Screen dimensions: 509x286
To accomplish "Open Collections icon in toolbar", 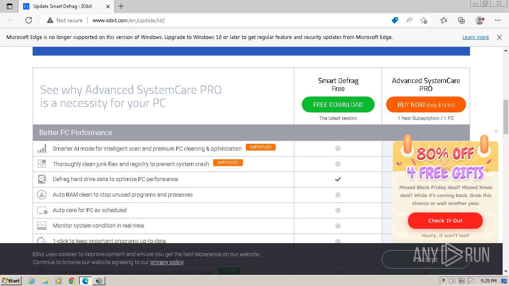I will pos(461,20).
